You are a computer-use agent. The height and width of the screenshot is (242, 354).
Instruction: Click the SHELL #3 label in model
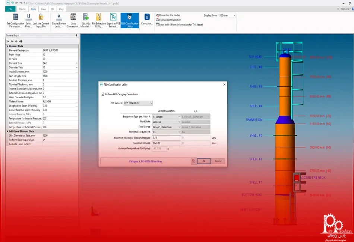(256, 136)
